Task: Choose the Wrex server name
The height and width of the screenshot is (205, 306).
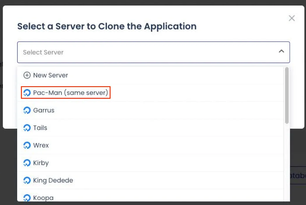Action: [41, 145]
